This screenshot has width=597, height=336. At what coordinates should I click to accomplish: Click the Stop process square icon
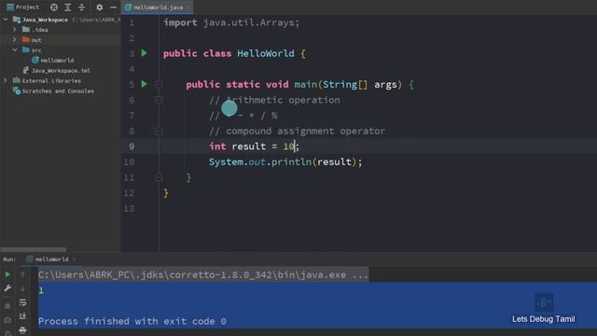point(7,306)
